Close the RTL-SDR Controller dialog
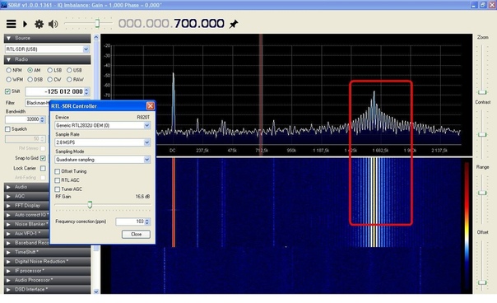The height and width of the screenshot is (303, 497). point(151,106)
